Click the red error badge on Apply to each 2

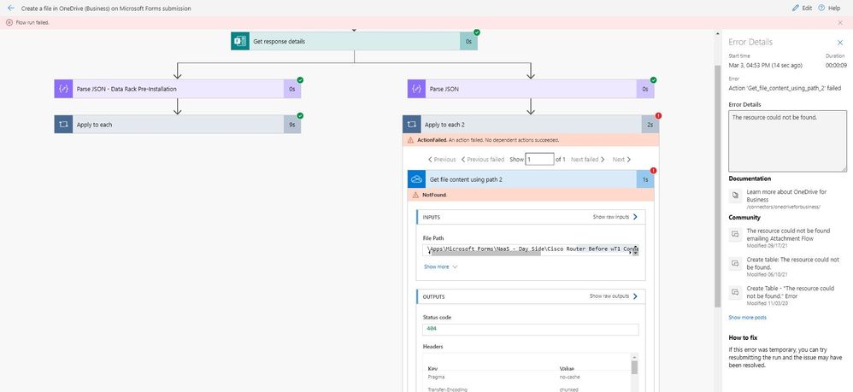pyautogui.click(x=658, y=116)
